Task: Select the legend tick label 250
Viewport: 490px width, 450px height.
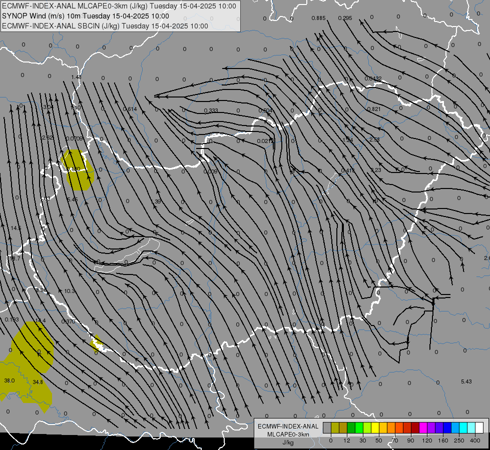Action: pos(459,440)
